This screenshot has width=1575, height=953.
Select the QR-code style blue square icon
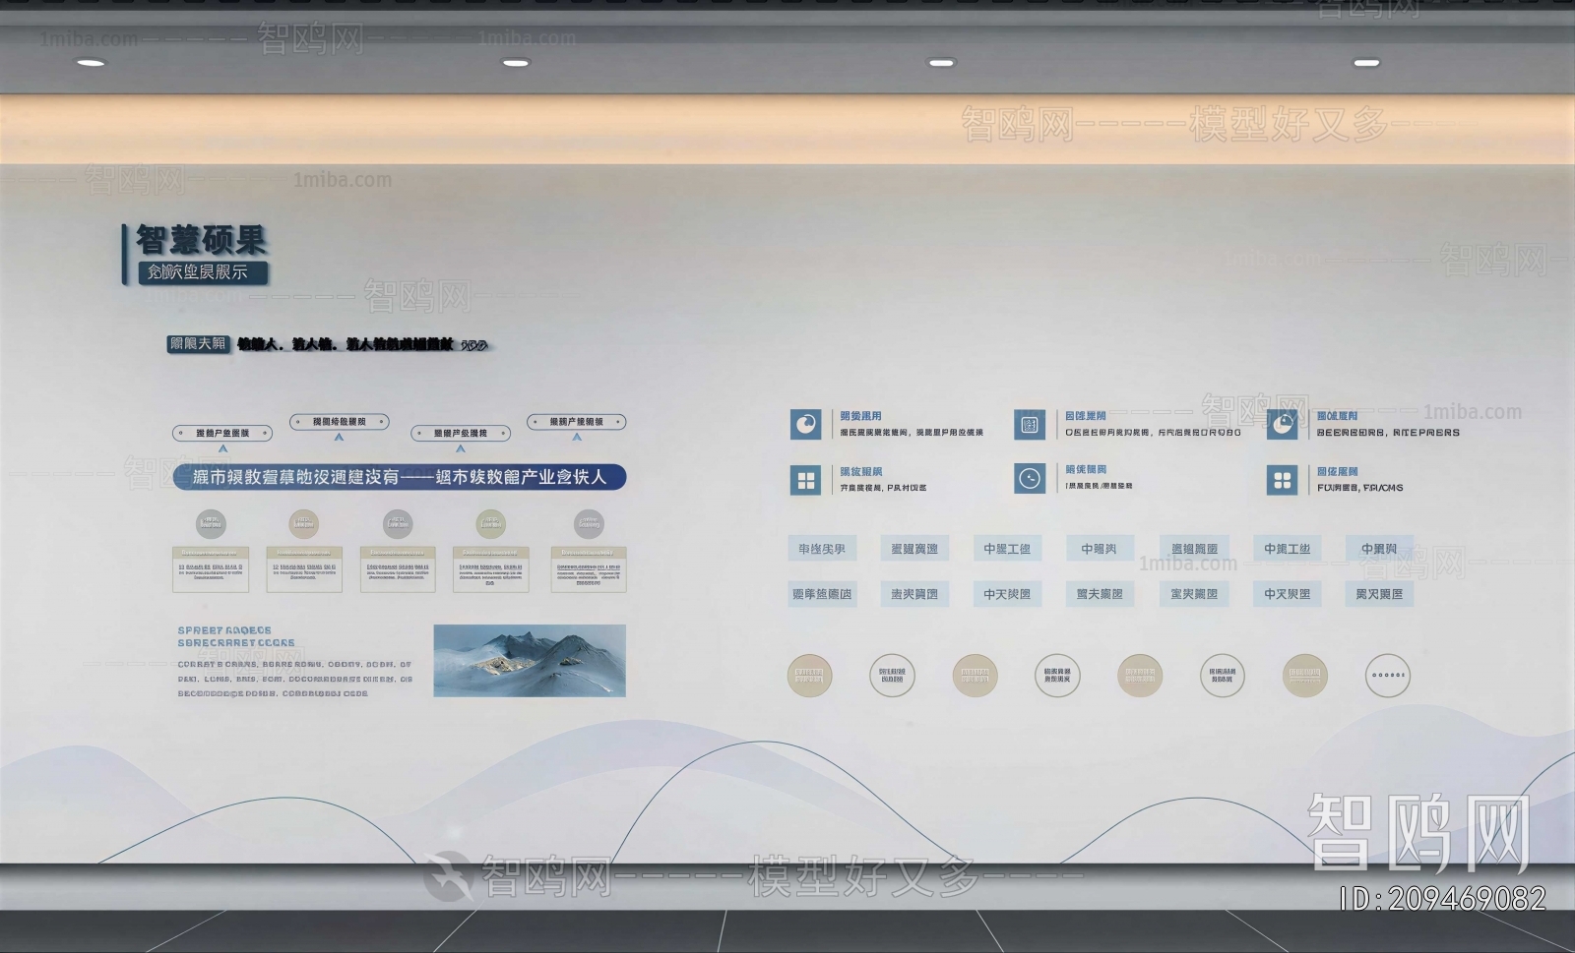[x=1030, y=425]
